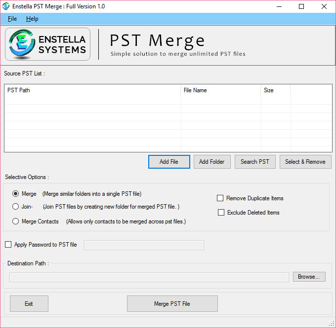Choose the Join radio option
The image size is (336, 328).
[16, 207]
